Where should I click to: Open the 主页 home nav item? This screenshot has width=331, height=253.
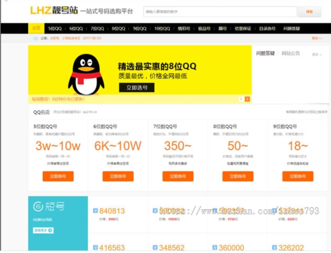coord(36,28)
